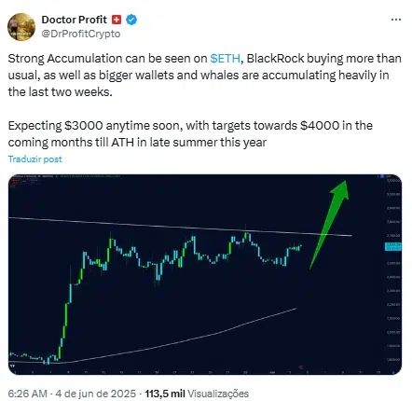The height and width of the screenshot is (401, 412).
Task: Click the small blue square icon at the chart's top right
Action: (382, 176)
